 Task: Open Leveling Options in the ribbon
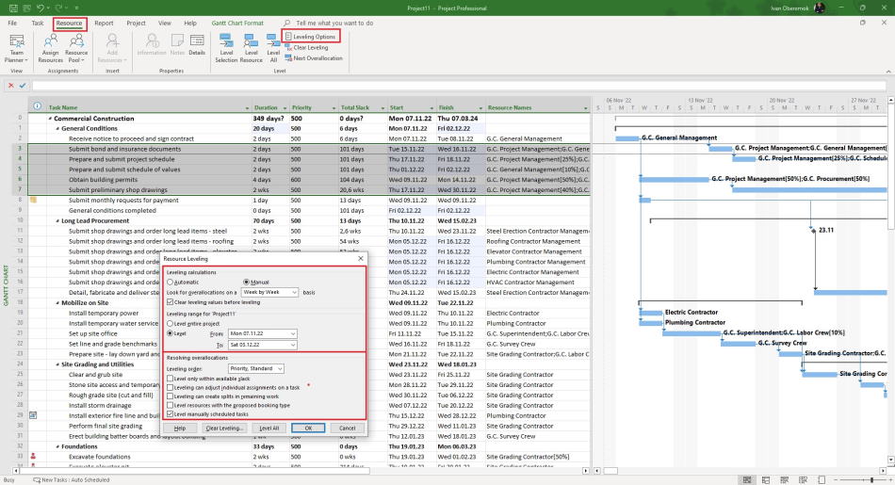(x=311, y=37)
